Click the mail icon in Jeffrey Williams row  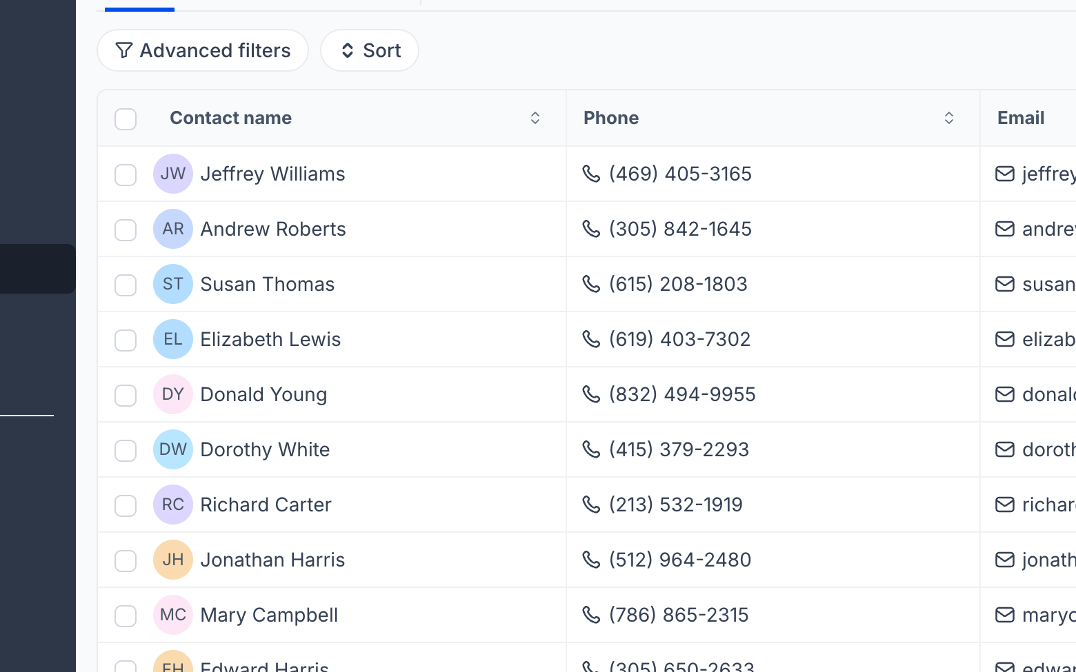click(x=1005, y=174)
